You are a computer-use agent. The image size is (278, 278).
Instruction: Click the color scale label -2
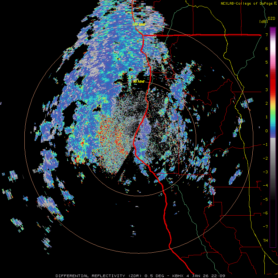(x=265, y=158)
